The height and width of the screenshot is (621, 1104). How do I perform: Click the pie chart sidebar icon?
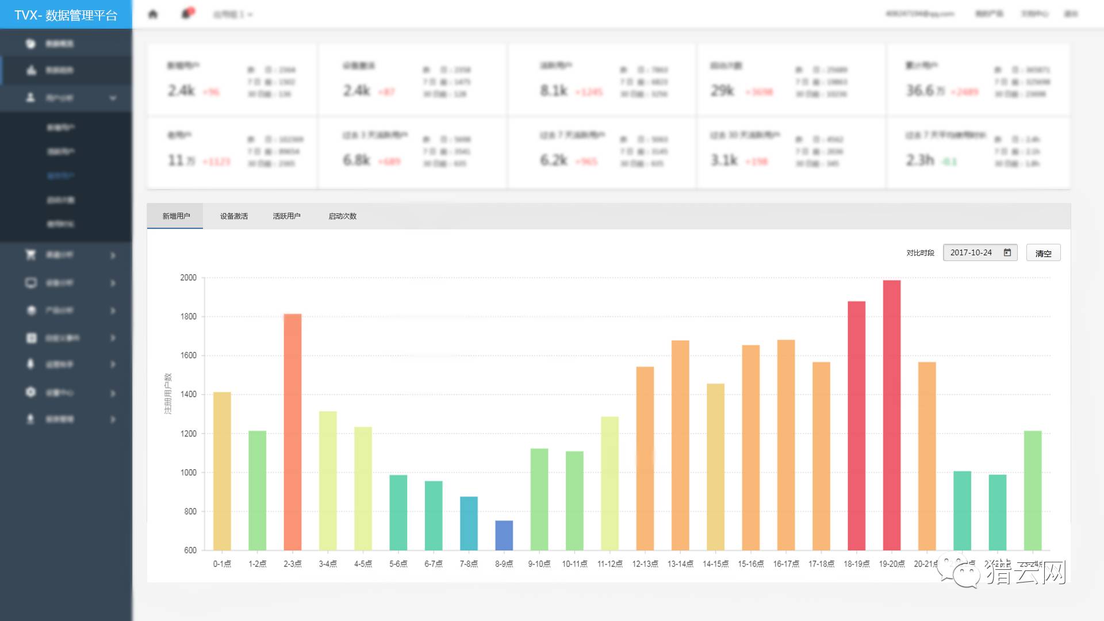pos(31,44)
